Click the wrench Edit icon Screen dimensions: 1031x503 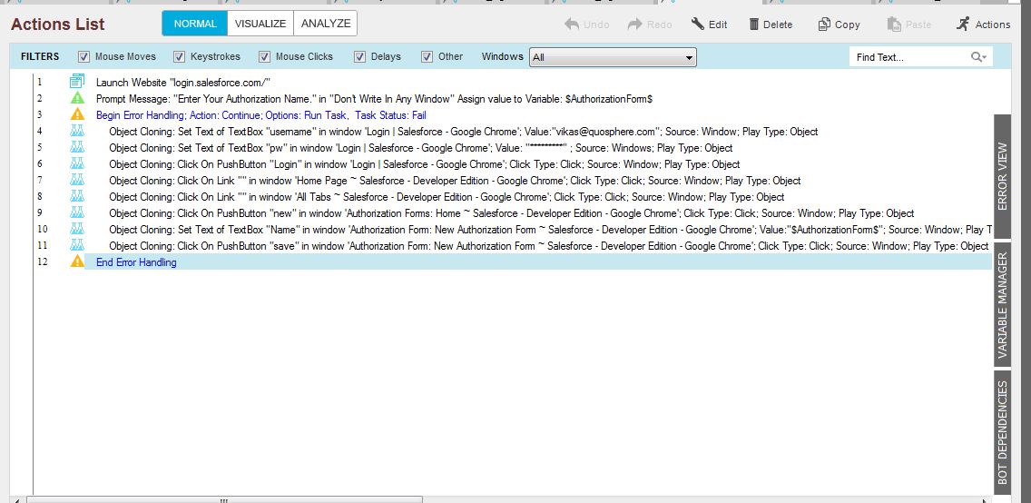698,25
